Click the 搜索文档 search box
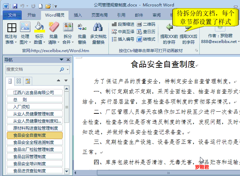The width and height of the screenshot is (240, 176). (x=32, y=69)
